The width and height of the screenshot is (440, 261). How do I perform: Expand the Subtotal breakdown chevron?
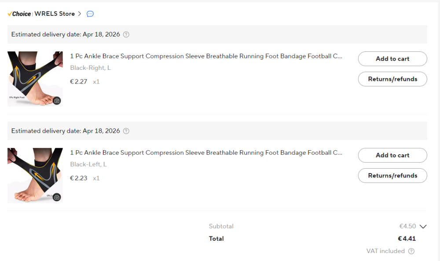tap(423, 226)
